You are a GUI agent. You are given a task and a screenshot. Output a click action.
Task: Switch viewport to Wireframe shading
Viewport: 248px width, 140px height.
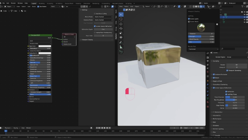pos(194,7)
